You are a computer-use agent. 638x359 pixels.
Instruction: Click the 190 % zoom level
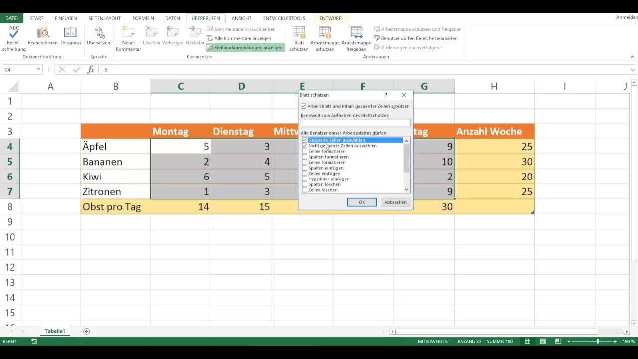tap(629, 342)
